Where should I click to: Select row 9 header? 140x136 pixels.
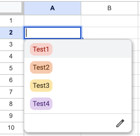coord(11,116)
